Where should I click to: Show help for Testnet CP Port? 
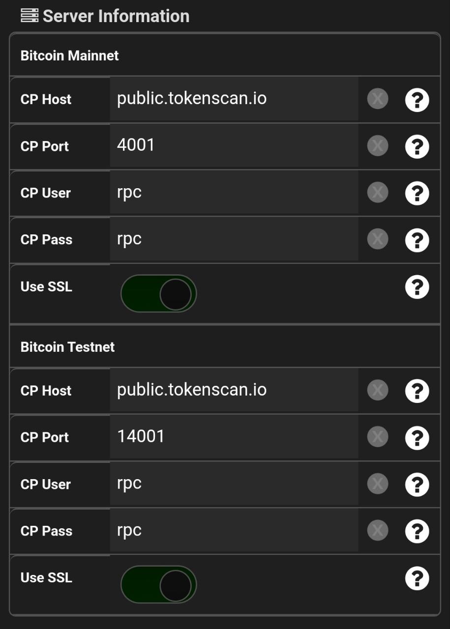417,438
